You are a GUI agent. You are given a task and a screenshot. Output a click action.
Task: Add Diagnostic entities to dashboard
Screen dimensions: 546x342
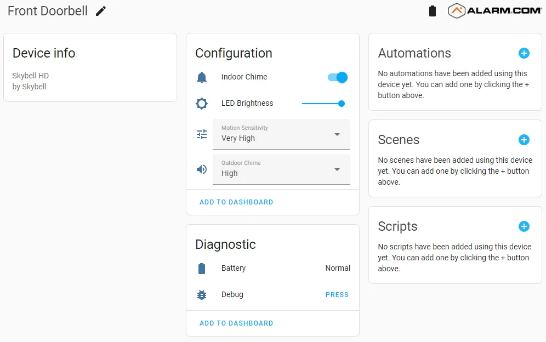pos(236,323)
